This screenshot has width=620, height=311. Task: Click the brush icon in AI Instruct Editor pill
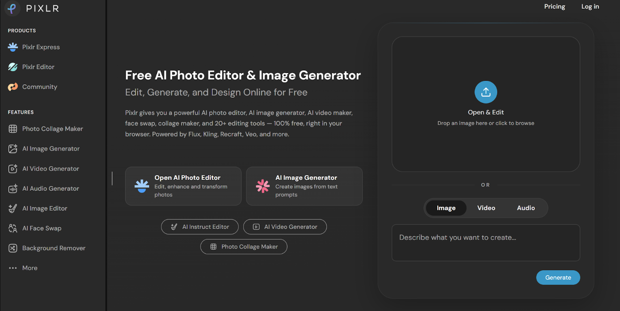tap(174, 227)
